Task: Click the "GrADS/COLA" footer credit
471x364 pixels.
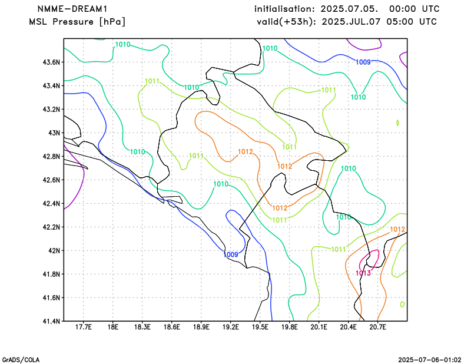Action: [x=21, y=360]
